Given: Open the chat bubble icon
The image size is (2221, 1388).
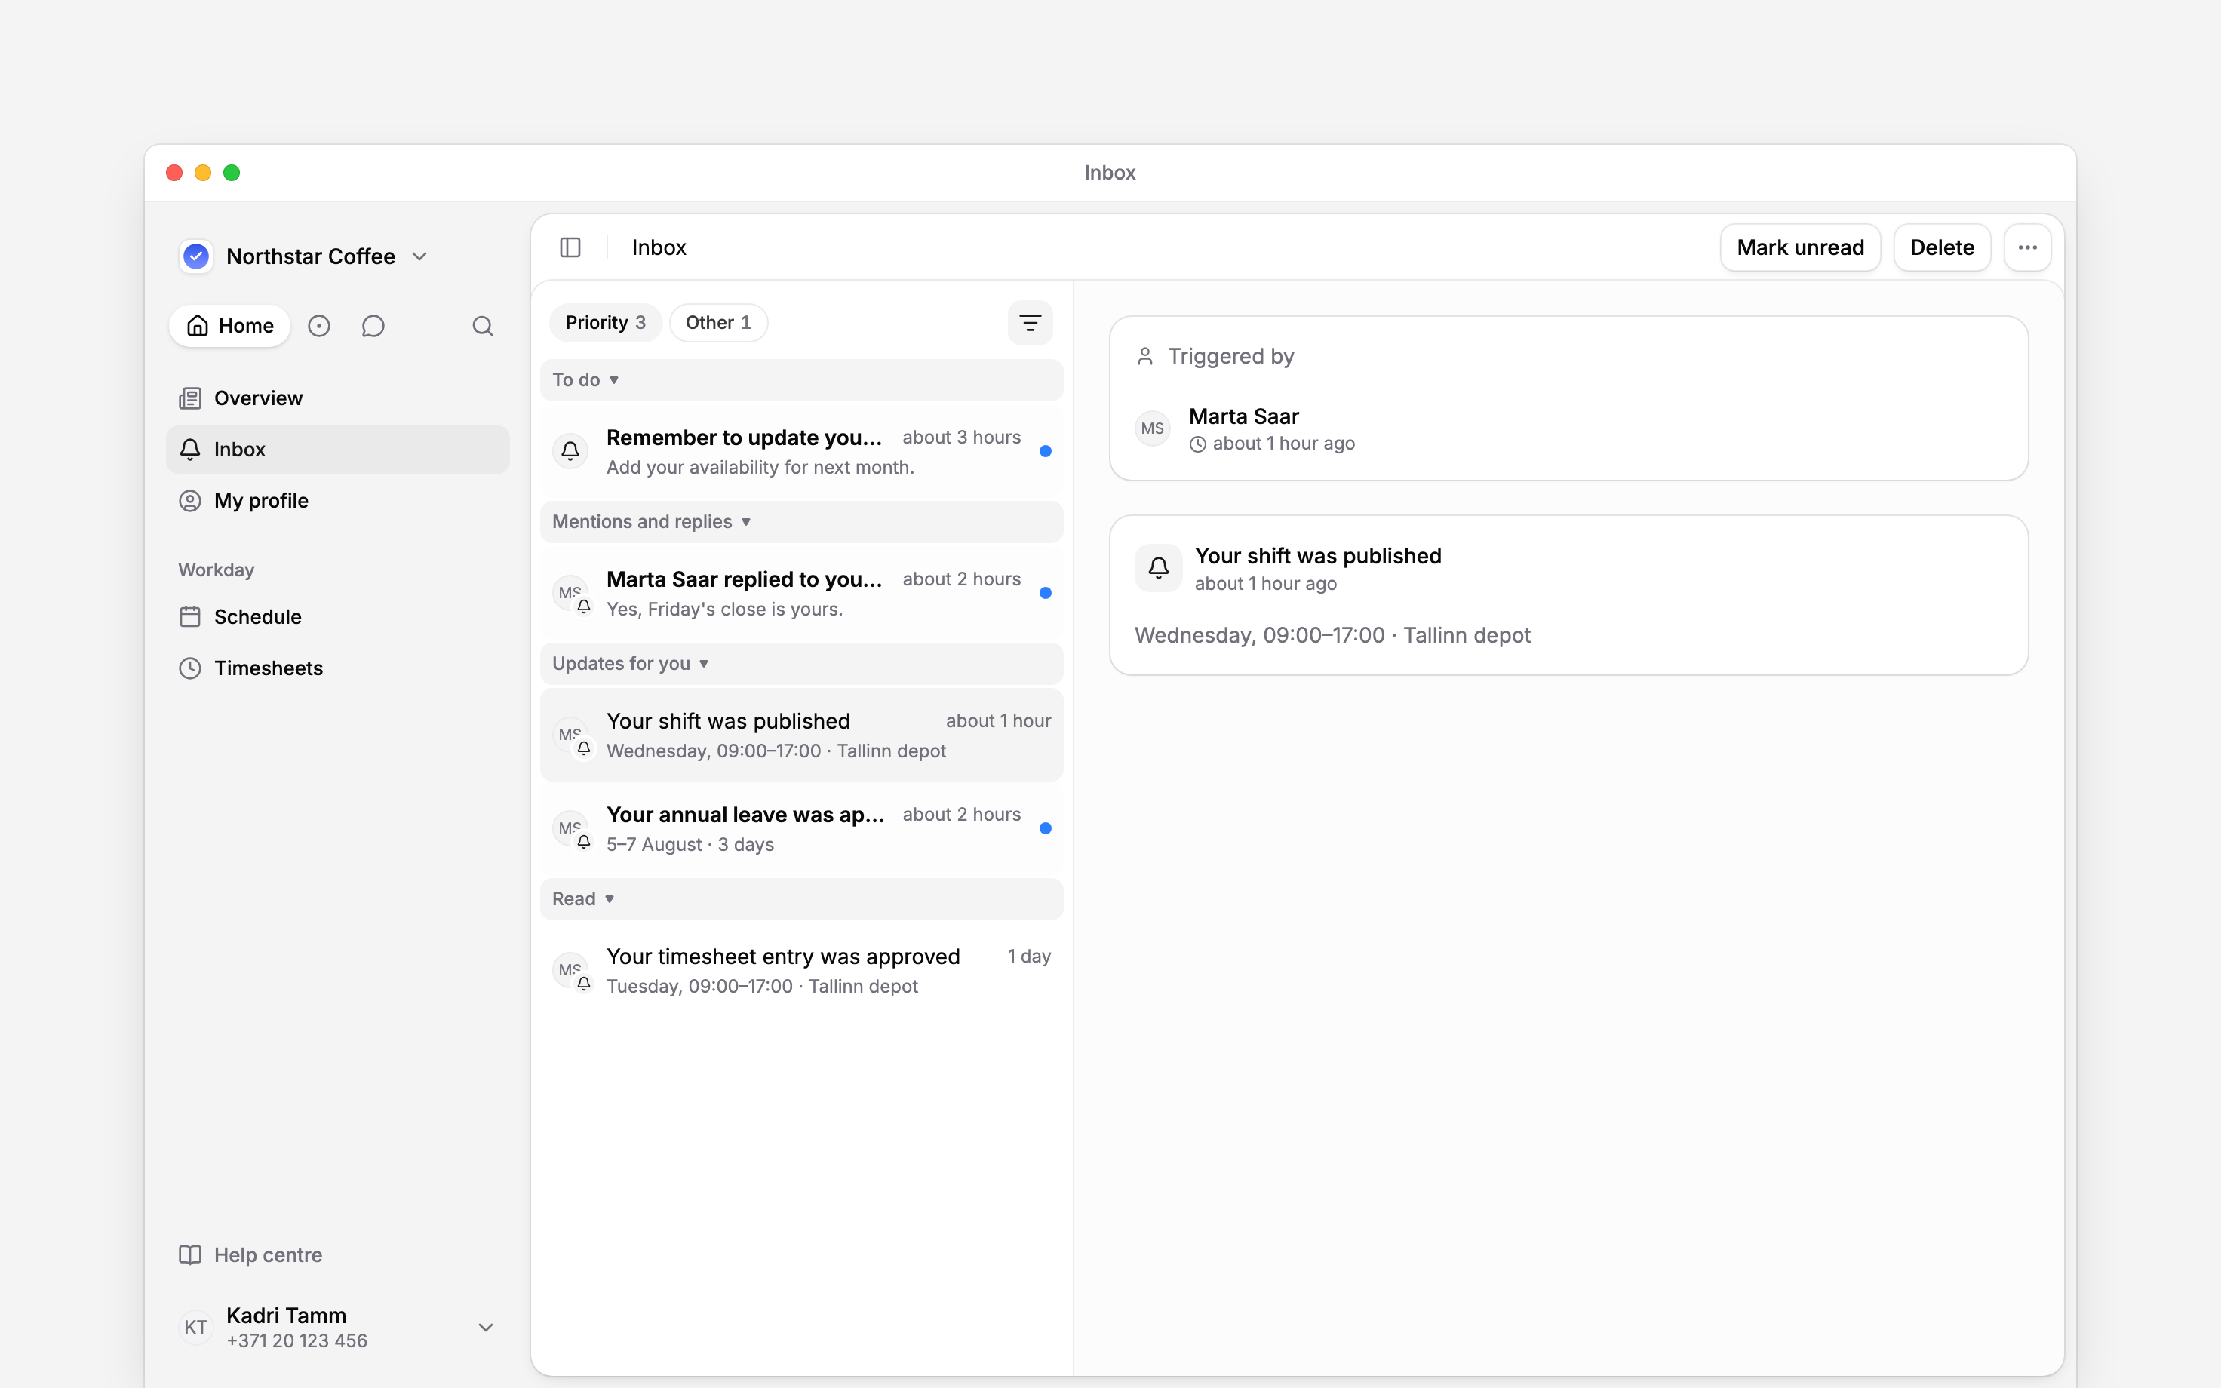Looking at the screenshot, I should coord(373,326).
